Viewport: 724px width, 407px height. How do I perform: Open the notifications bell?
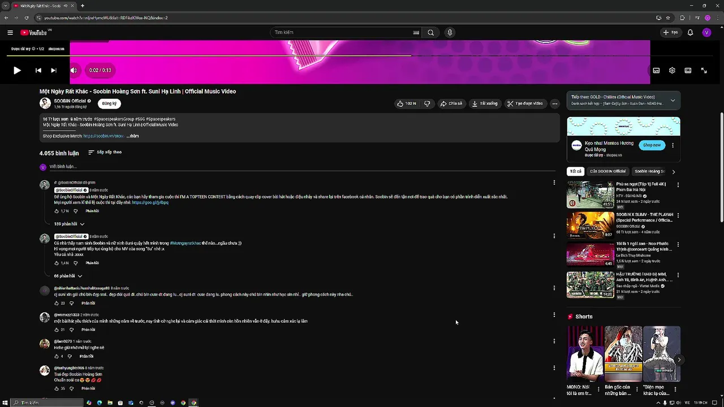[x=690, y=32]
